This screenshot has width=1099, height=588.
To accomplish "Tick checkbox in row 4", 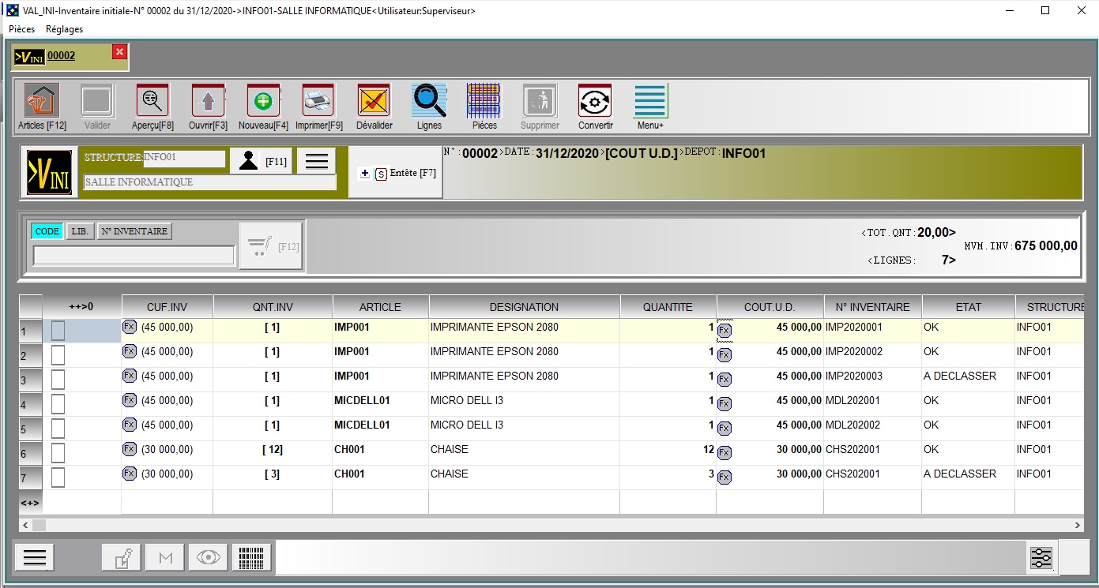I will [x=58, y=404].
